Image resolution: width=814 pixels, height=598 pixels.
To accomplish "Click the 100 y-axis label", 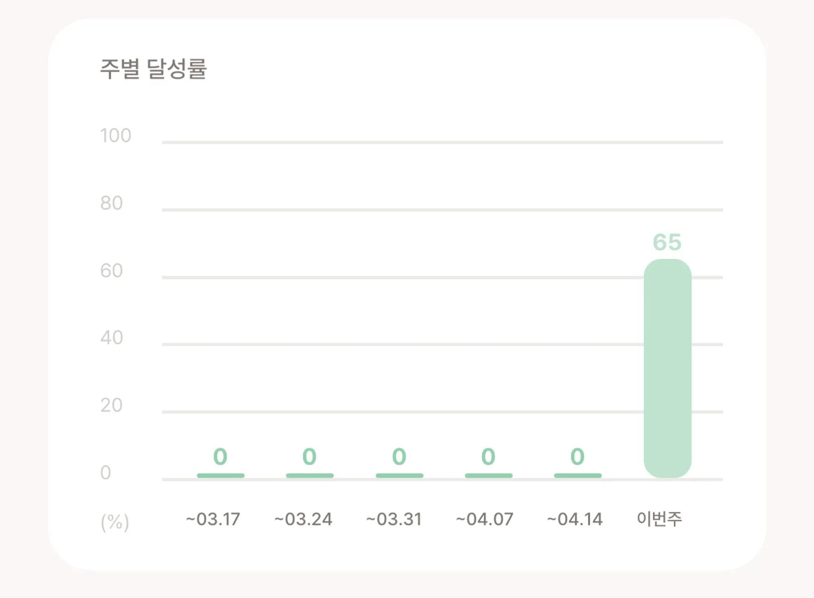I will (x=116, y=135).
